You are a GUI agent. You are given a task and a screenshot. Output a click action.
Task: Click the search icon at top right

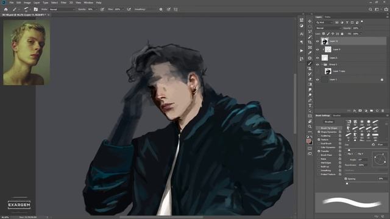tap(370, 9)
